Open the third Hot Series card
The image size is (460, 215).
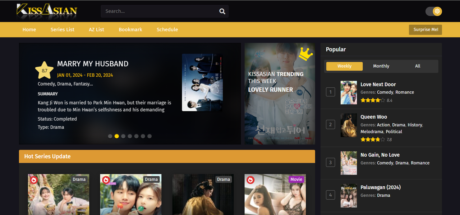click(203, 195)
